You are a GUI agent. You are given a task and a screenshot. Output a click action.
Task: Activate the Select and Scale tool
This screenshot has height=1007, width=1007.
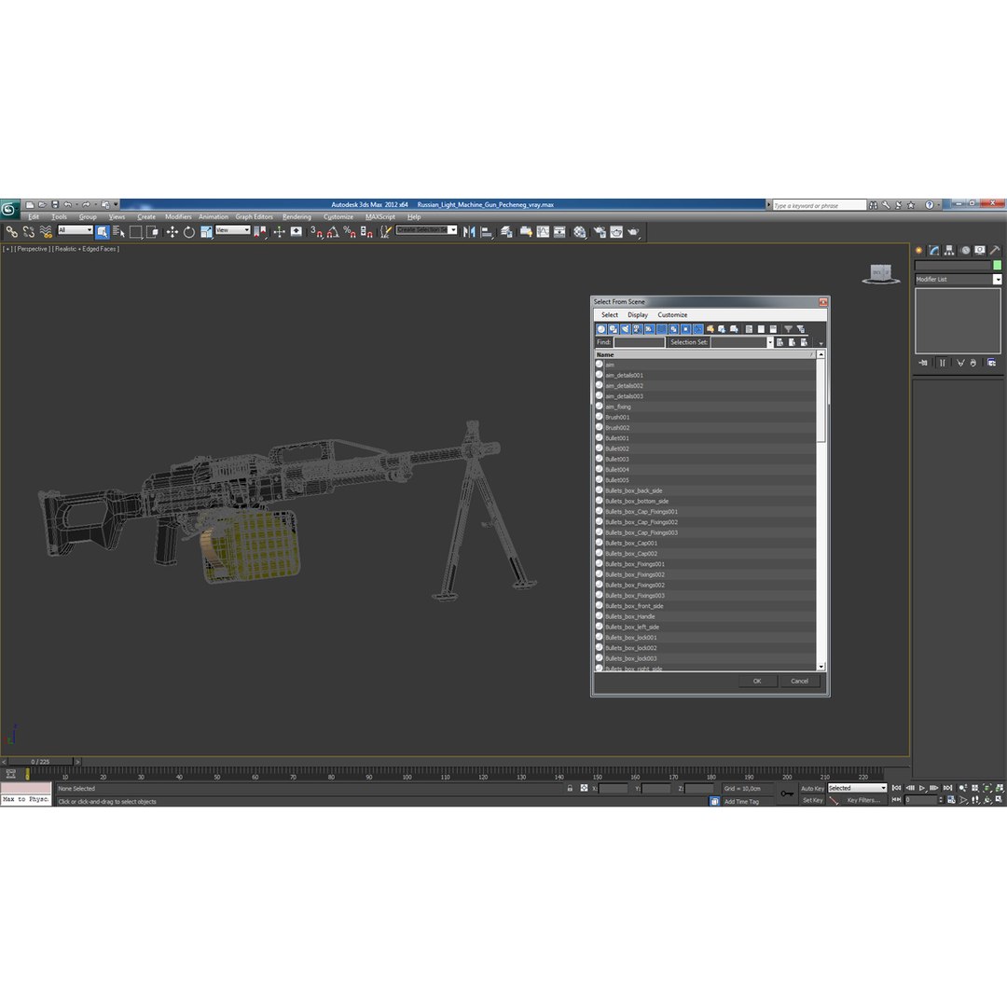point(206,232)
